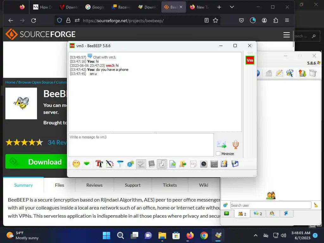Open the emoticon picker smiley icon
The height and width of the screenshot is (243, 324).
pyautogui.click(x=76, y=164)
